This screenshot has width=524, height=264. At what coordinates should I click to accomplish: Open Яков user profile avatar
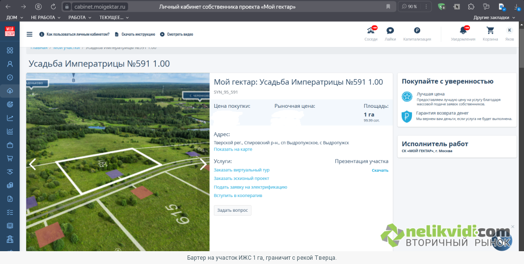[x=509, y=34]
